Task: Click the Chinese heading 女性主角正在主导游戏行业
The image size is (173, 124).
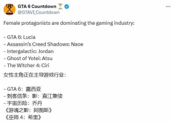Action: [x=35, y=75]
